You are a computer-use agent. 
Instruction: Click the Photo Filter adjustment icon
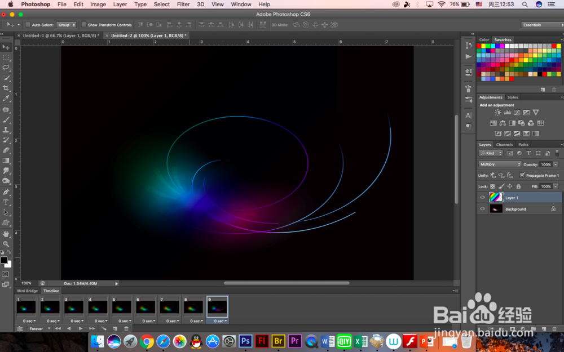[522, 123]
